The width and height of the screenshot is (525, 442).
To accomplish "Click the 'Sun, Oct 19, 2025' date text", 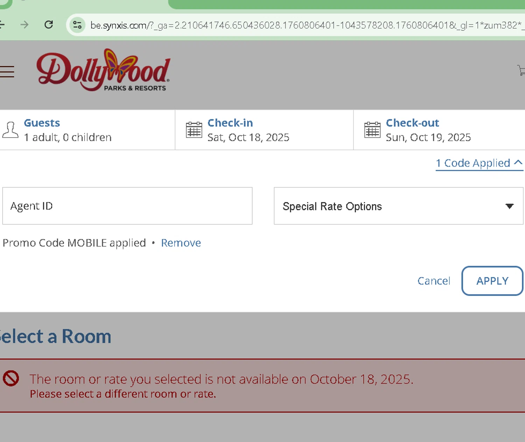I will 428,137.
